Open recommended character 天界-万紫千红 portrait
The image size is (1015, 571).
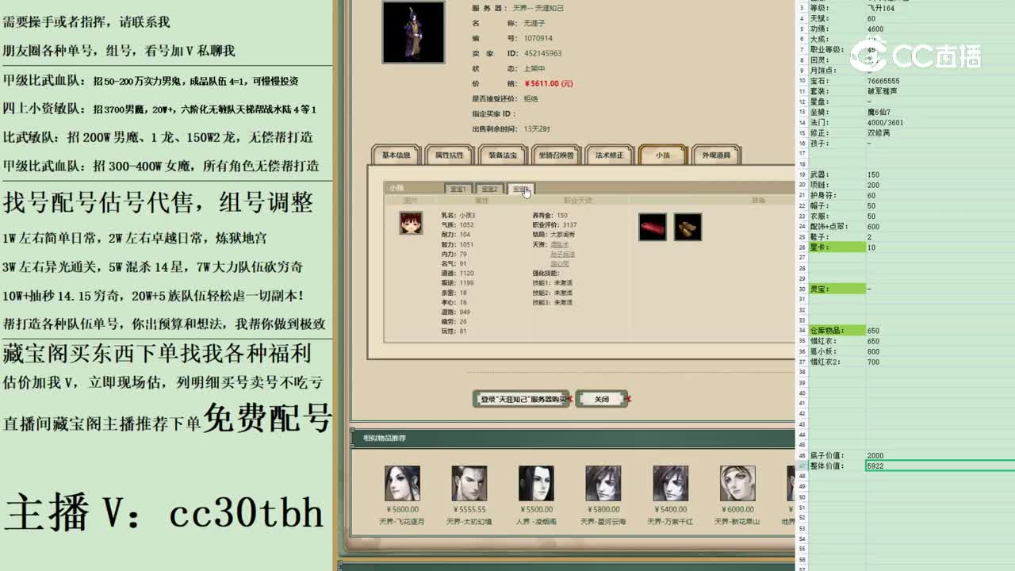[x=670, y=484]
